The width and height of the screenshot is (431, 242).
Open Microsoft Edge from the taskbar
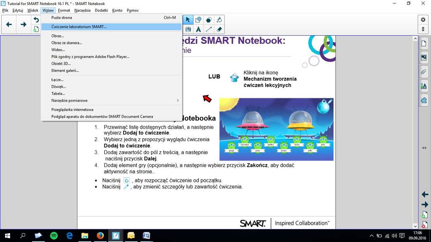coord(69,236)
